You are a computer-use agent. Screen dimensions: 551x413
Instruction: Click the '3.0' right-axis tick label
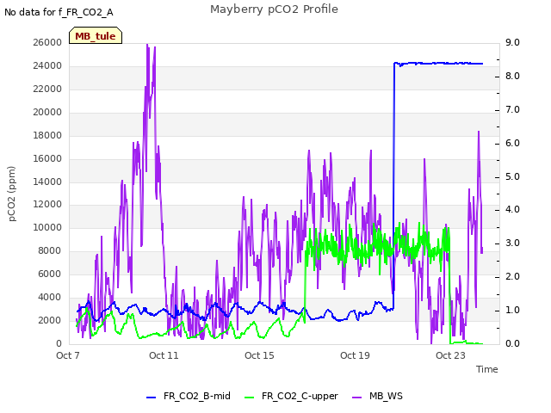(512, 243)
